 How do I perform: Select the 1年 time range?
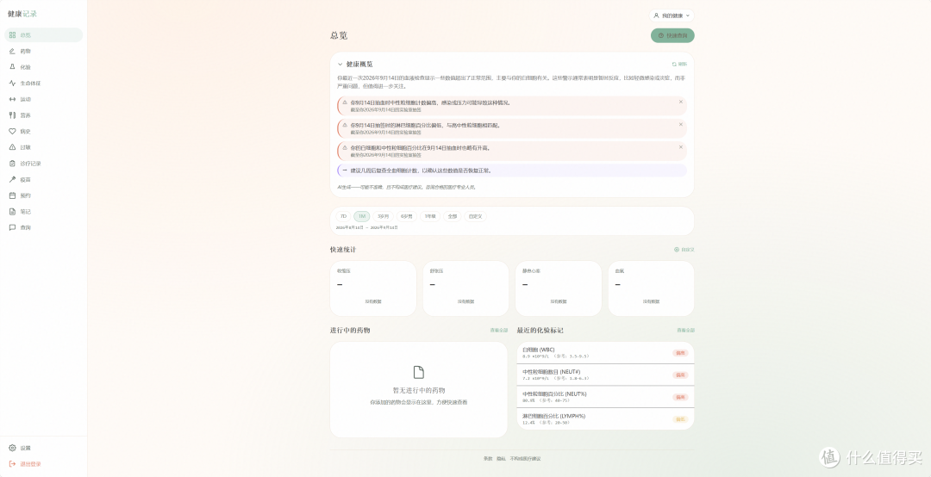(430, 217)
